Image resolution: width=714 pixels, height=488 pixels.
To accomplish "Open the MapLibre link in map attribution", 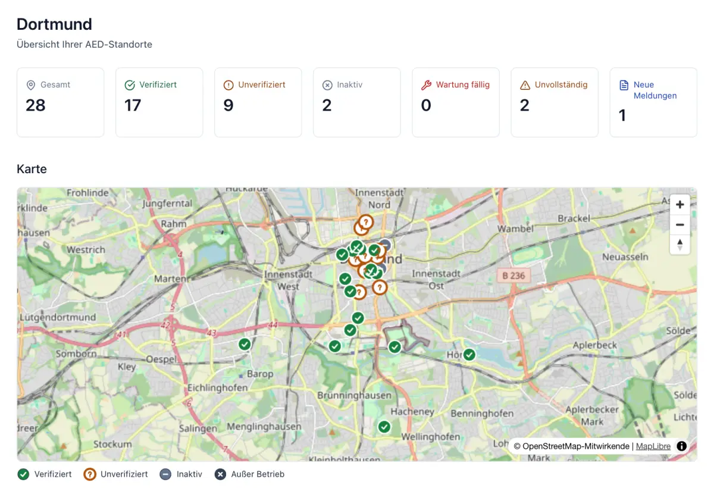I will [653, 446].
